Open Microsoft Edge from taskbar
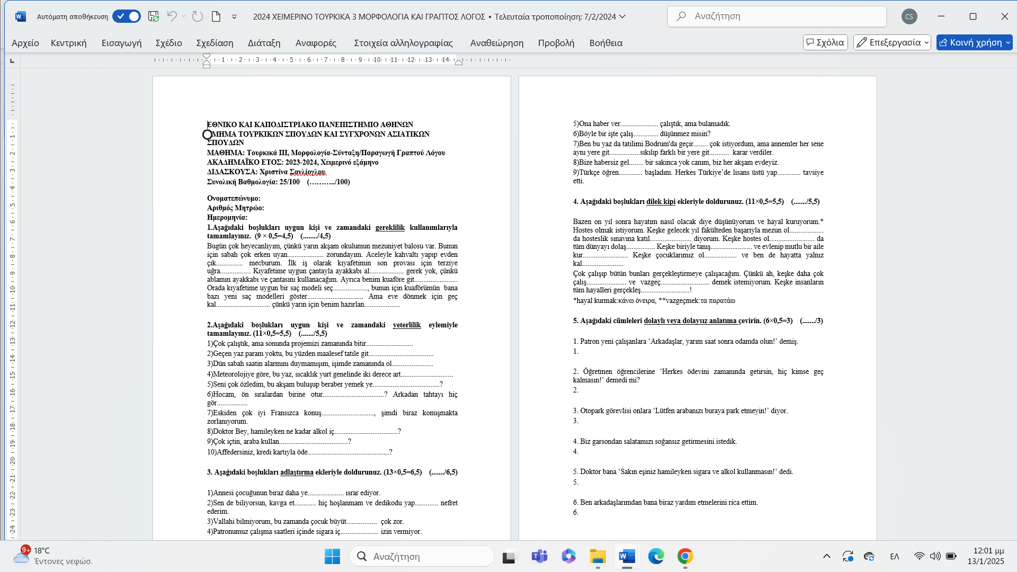 click(656, 557)
